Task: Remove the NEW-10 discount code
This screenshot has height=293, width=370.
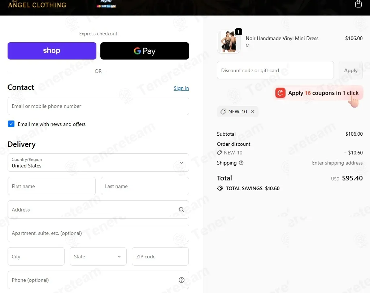Action: tap(252, 111)
